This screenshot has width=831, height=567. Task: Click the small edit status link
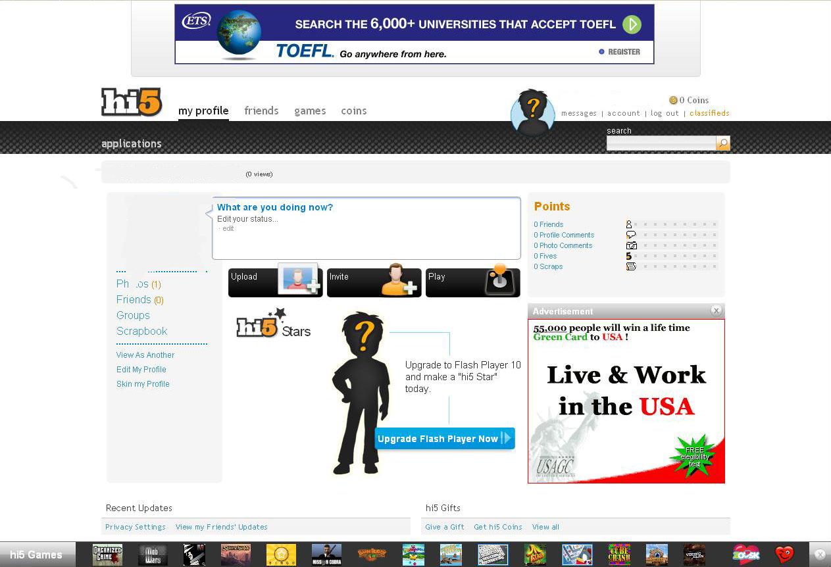tap(228, 229)
